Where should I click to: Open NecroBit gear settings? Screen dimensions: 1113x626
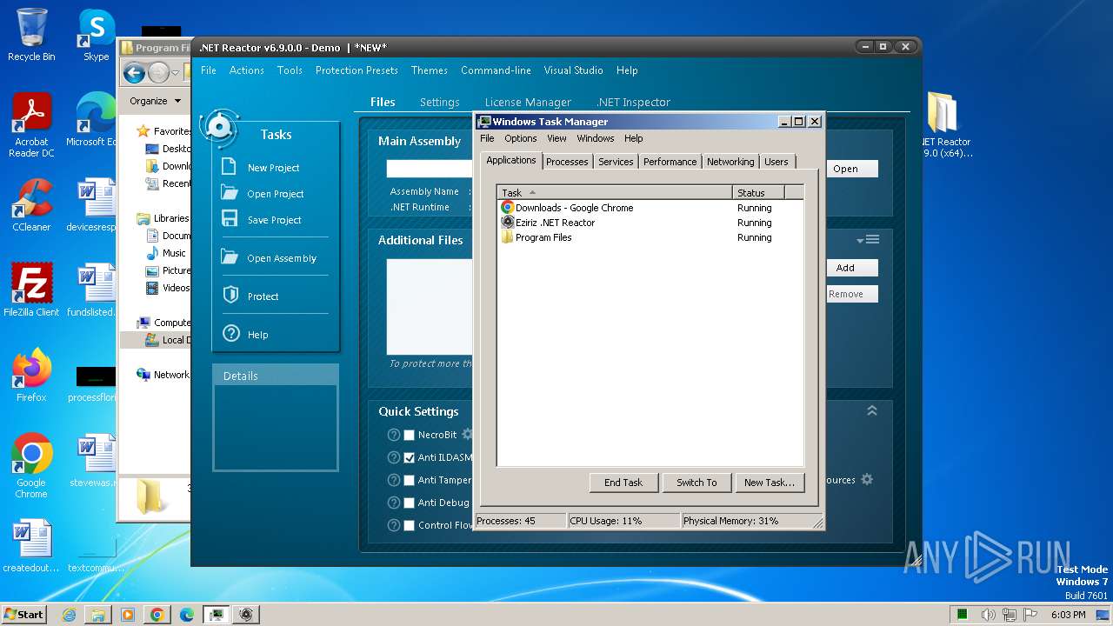click(x=467, y=434)
